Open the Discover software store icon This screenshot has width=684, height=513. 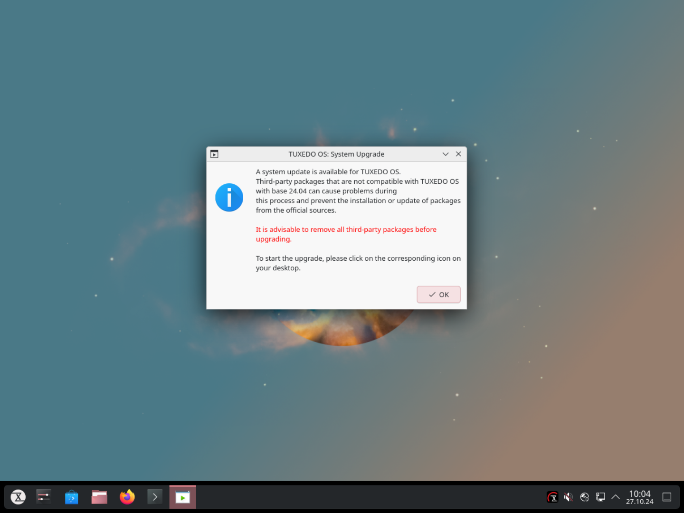(x=71, y=497)
